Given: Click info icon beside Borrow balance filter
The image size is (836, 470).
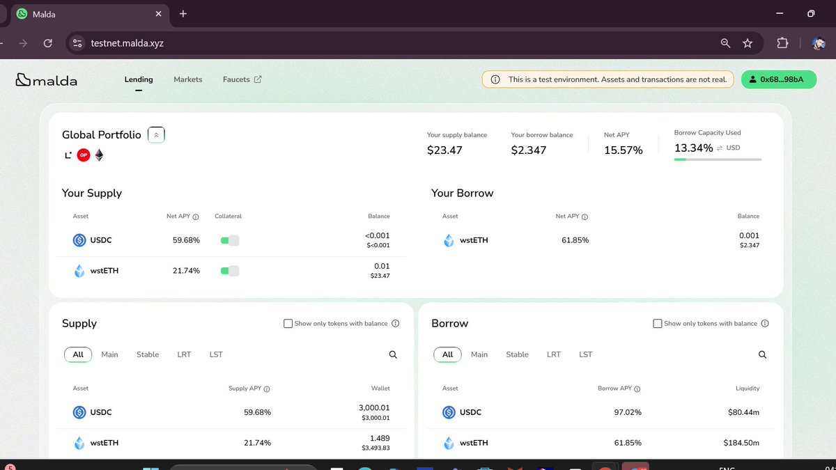Looking at the screenshot, I should pyautogui.click(x=765, y=324).
